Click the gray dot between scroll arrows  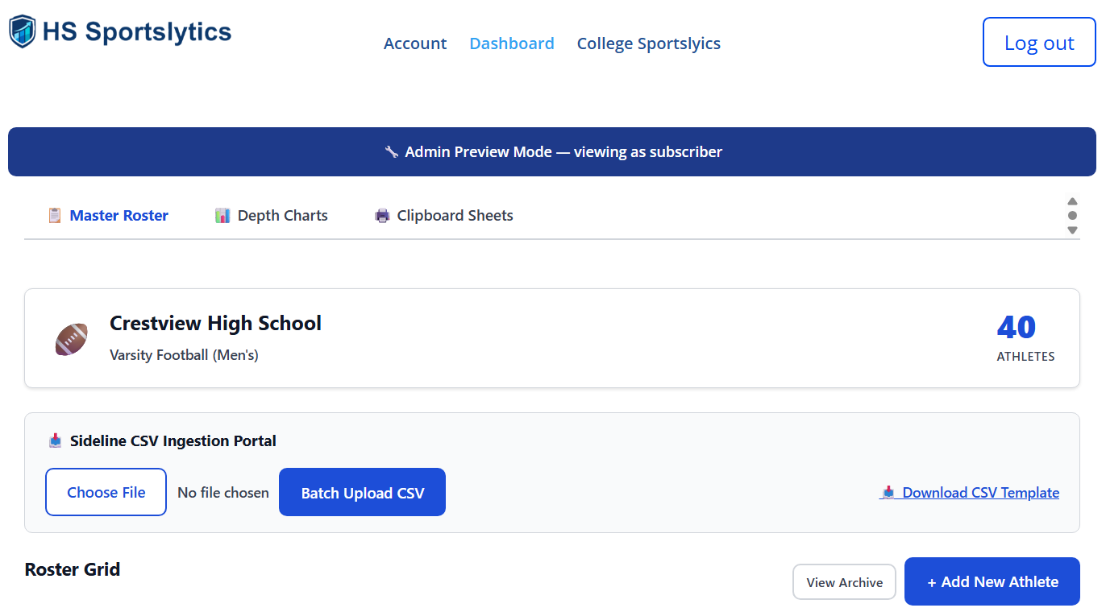coord(1072,216)
